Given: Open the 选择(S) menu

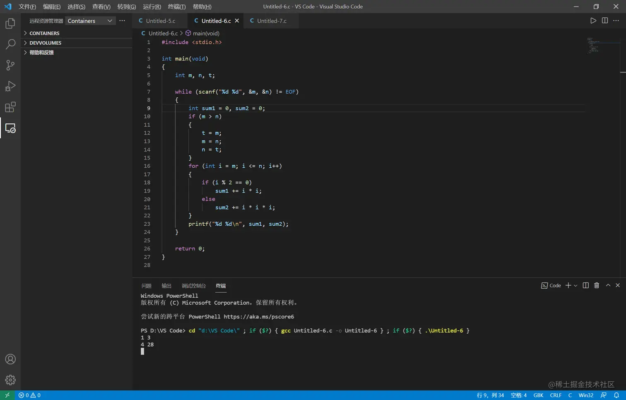Looking at the screenshot, I should click(77, 7).
